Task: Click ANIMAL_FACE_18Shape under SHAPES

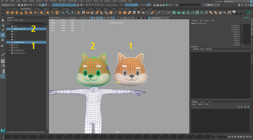Action: coord(203,49)
